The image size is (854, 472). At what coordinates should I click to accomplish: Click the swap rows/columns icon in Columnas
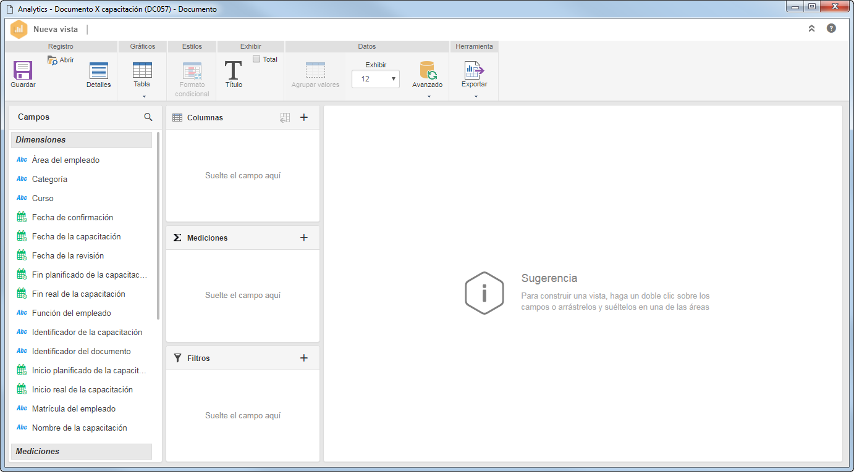click(x=285, y=117)
